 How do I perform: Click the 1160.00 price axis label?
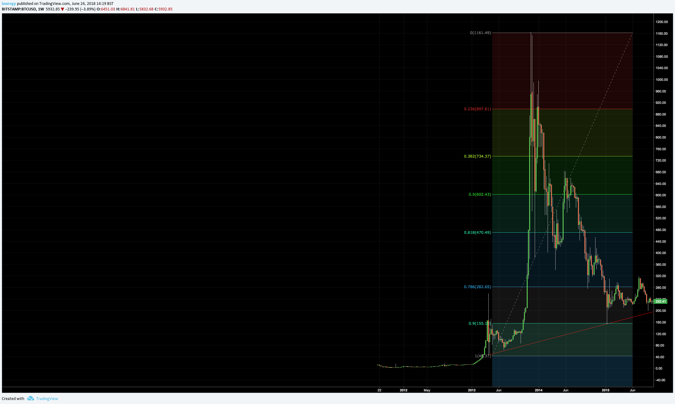point(661,33)
